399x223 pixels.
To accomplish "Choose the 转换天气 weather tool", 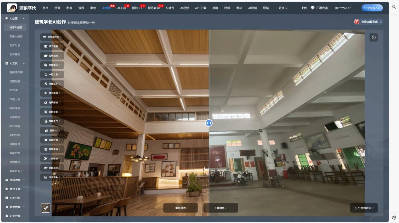I will [x=52, y=121].
